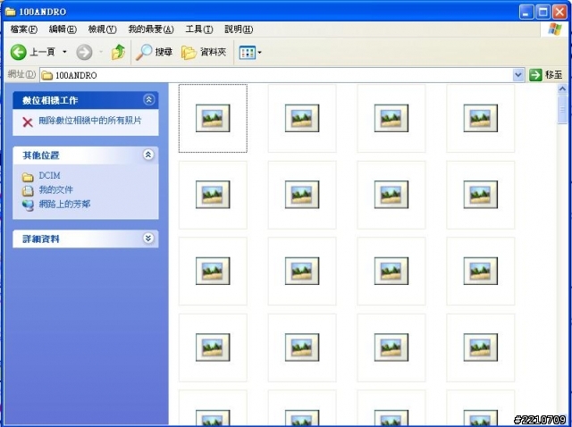This screenshot has height=427, width=572.
Task: Click the green up-one-level folder icon
Action: (118, 52)
